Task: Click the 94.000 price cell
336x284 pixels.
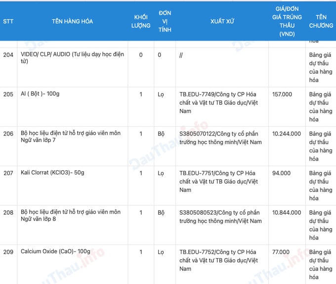Action: 281,173
